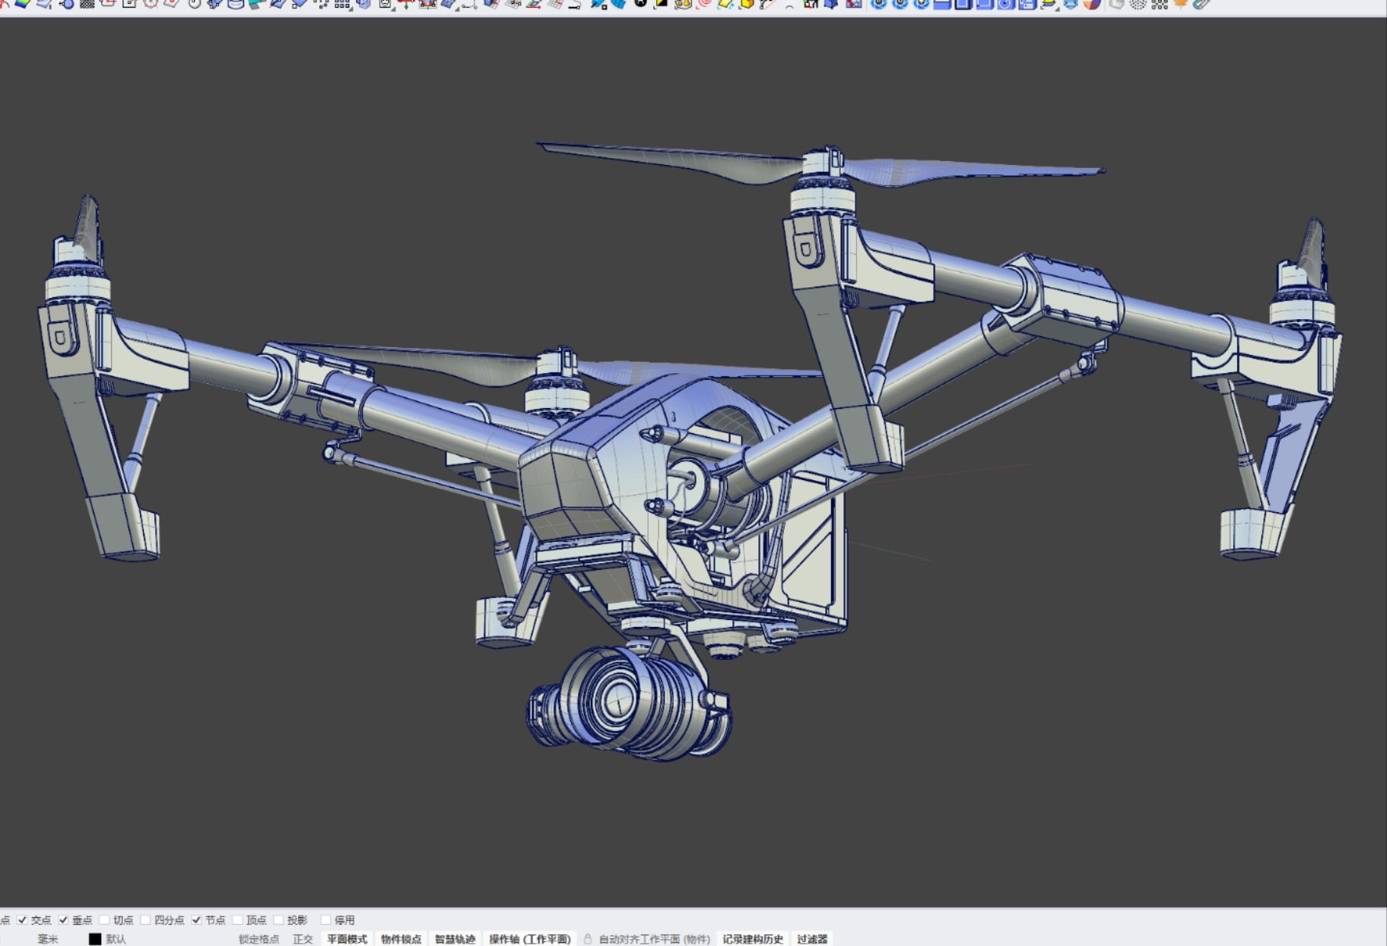The image size is (1387, 946).
Task: Select the blue cube primitive icon in the toolbar
Action: coord(487,6)
